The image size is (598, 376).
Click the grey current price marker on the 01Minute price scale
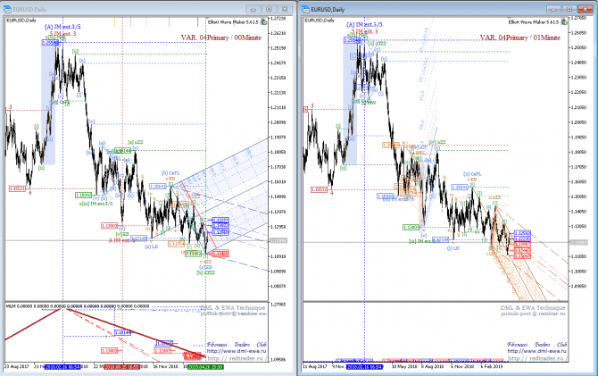577,242
